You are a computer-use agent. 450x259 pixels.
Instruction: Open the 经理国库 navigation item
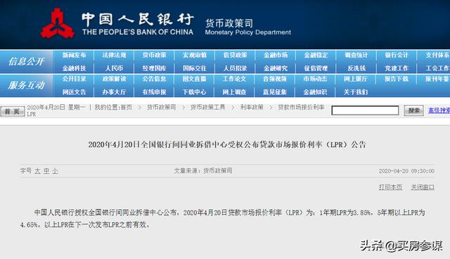pos(155,68)
